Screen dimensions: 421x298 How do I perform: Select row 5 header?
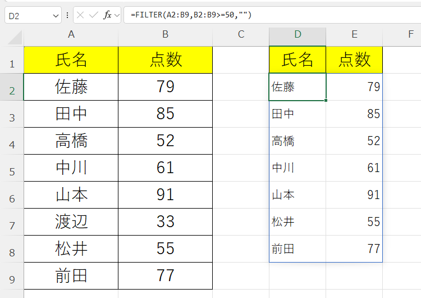click(x=12, y=168)
